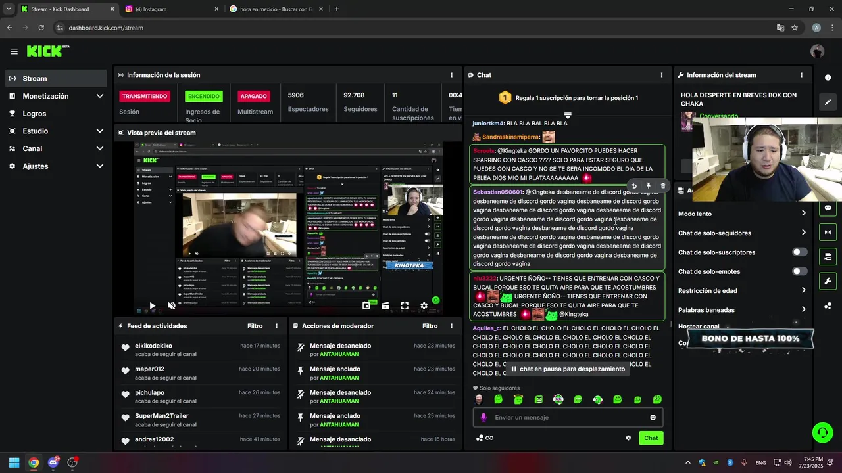842x473 pixels.
Task: Click follower elkikodekiko in activity feed
Action: click(153, 346)
